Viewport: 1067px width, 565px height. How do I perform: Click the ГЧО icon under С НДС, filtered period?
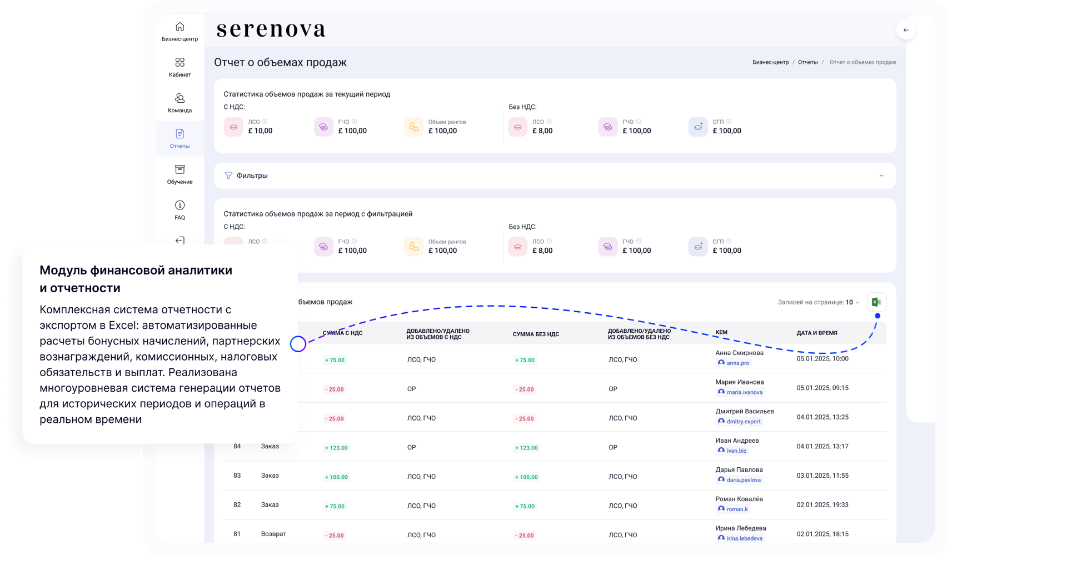tap(323, 247)
